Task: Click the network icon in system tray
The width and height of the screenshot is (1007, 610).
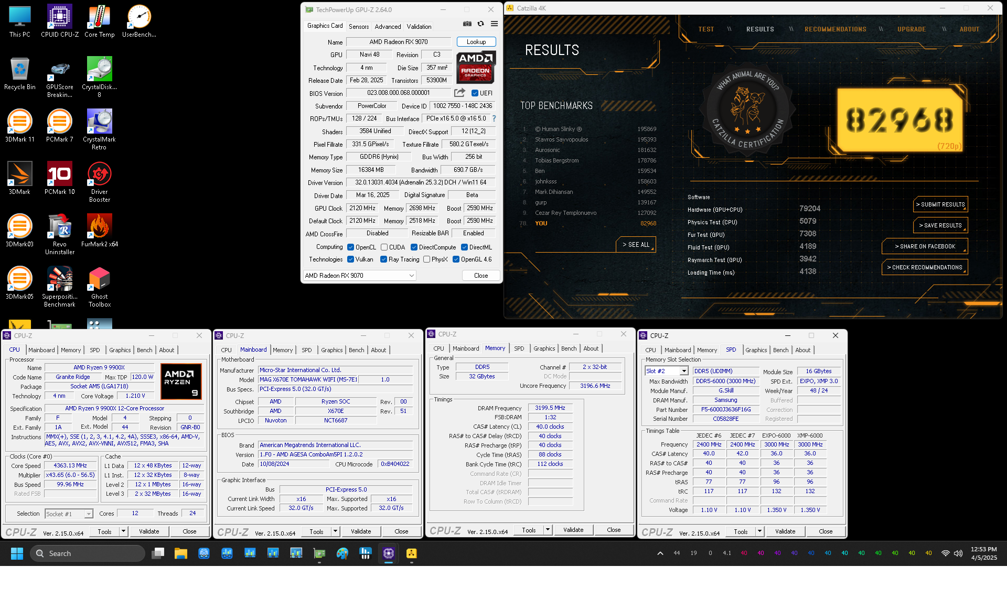Action: click(x=945, y=553)
